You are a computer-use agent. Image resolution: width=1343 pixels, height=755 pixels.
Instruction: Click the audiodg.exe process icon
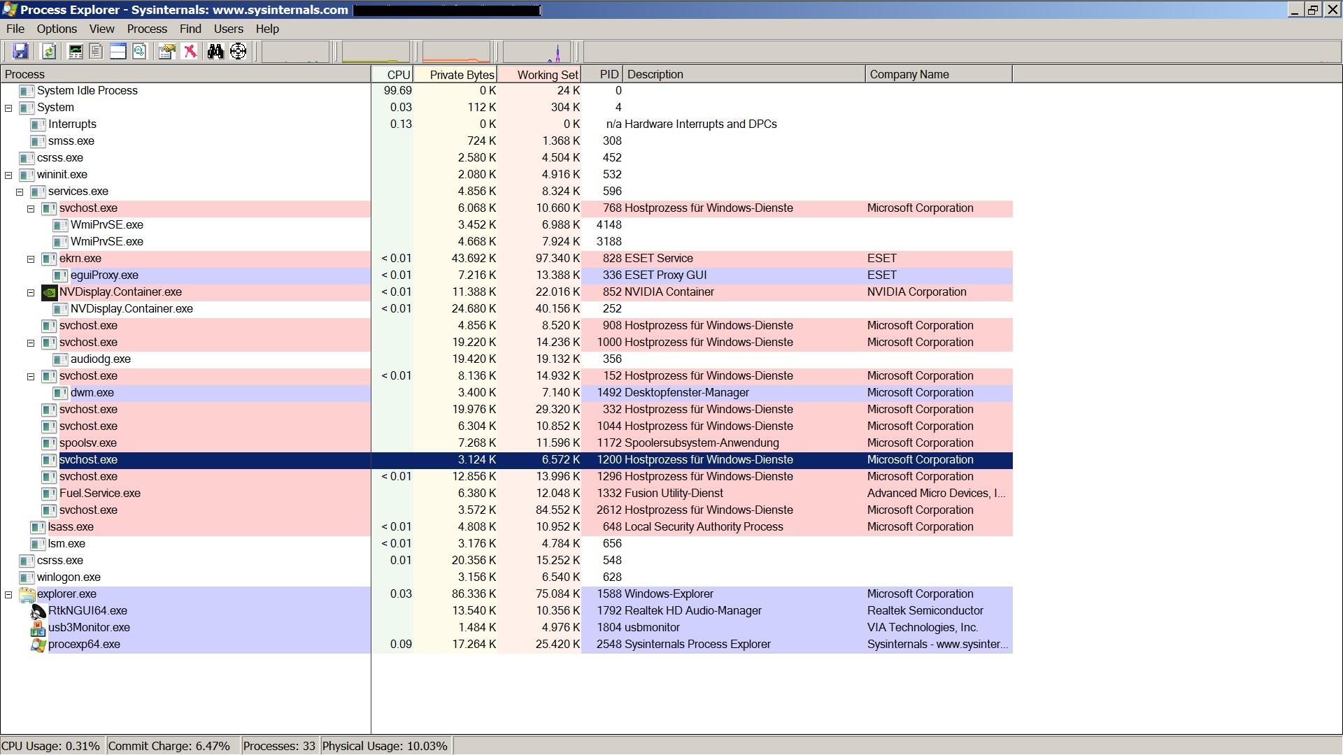[60, 359]
